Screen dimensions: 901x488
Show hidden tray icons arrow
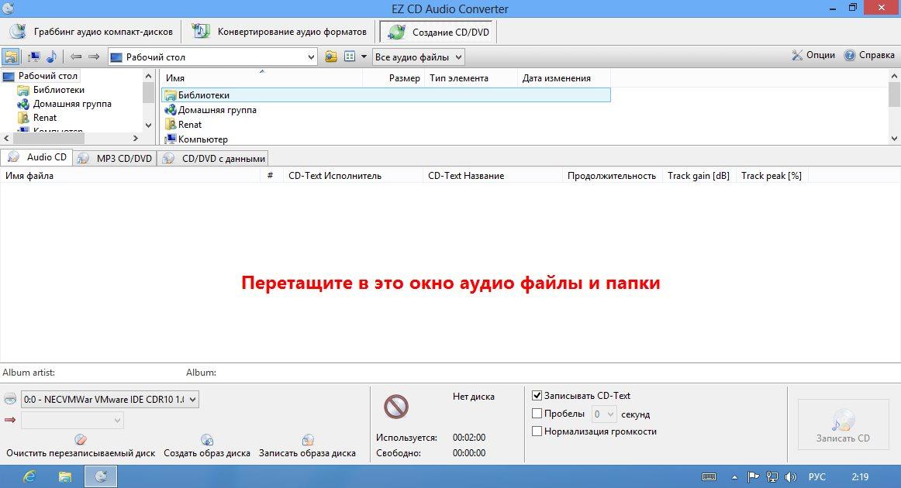(734, 477)
